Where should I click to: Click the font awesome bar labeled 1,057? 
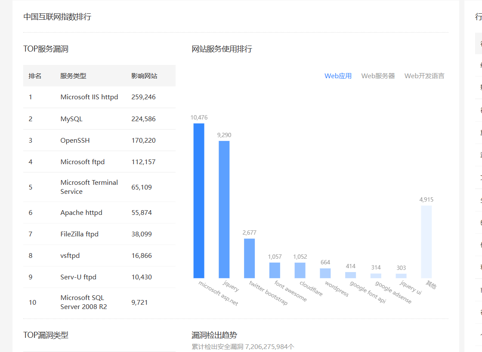point(275,270)
